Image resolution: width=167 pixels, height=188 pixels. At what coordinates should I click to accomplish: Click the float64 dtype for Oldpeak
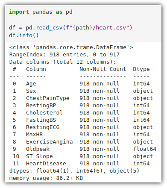pos(145,149)
